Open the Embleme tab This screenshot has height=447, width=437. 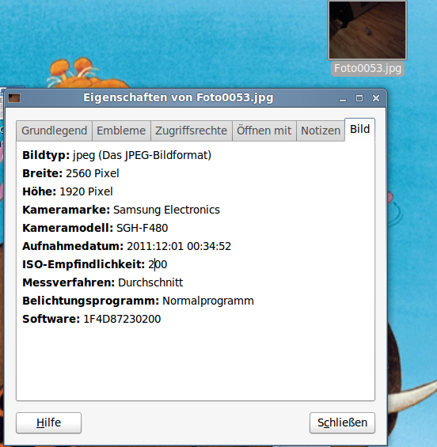(x=121, y=131)
